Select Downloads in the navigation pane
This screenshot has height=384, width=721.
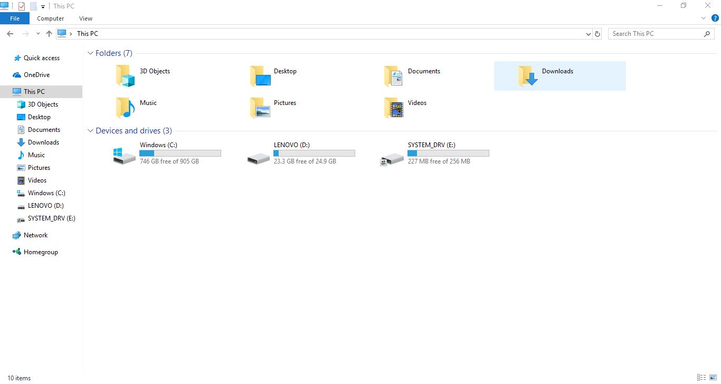pos(43,142)
